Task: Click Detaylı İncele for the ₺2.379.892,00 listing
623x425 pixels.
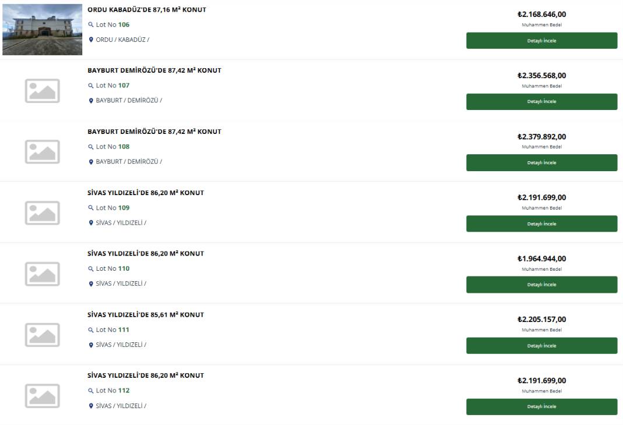Action: (541, 163)
